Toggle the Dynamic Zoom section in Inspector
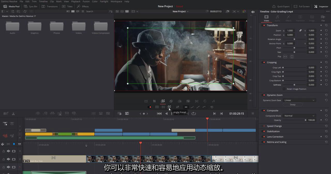Viewport: 331px width, 174px height. pos(264,95)
